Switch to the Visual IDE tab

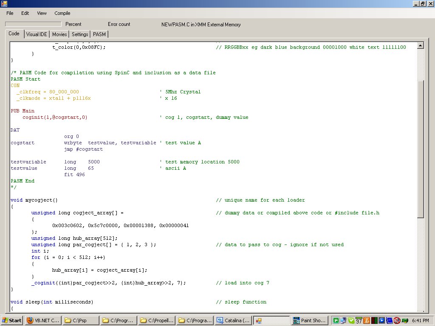tap(37, 34)
